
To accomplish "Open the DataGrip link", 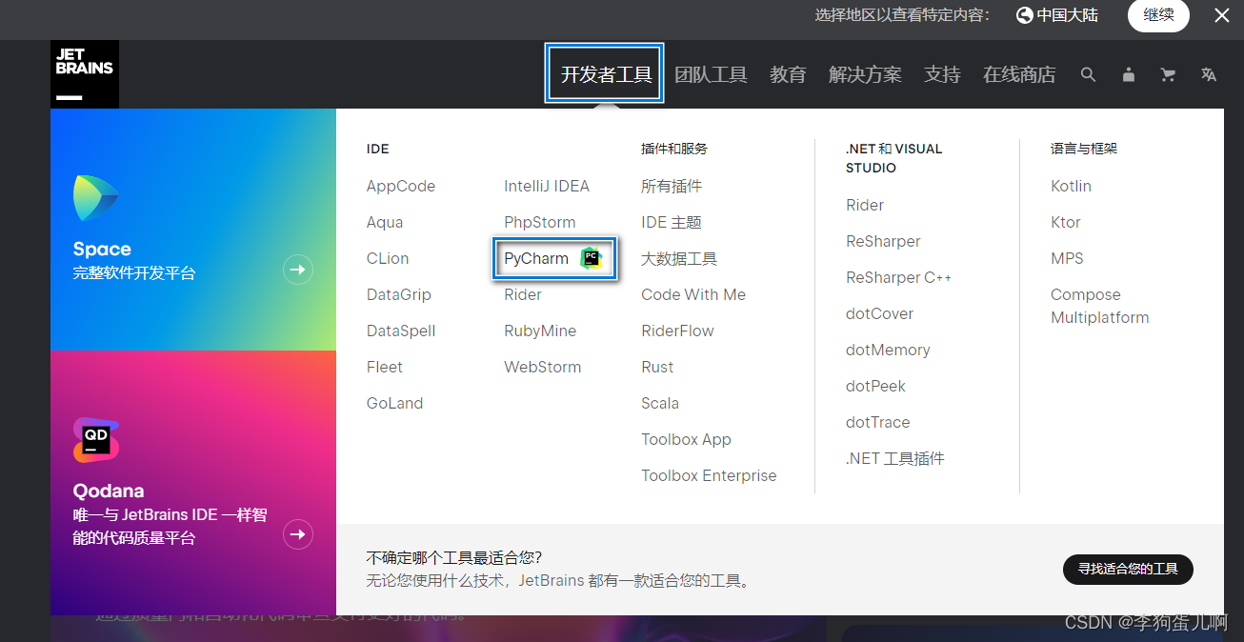I will click(x=399, y=294).
